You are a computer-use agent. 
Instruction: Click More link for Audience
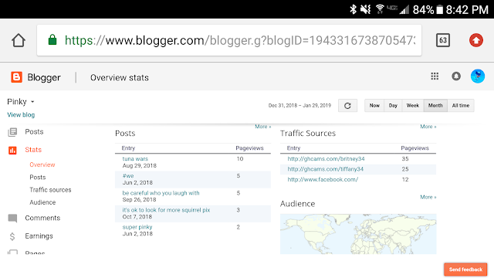click(x=428, y=197)
